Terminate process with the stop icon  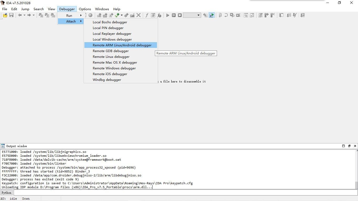pos(180,15)
